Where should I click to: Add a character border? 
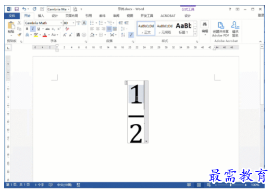[x=84, y=23]
